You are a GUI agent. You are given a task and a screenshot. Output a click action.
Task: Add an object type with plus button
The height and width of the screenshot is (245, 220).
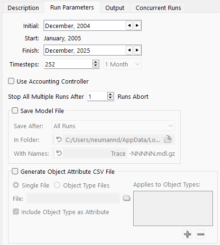click(187, 234)
